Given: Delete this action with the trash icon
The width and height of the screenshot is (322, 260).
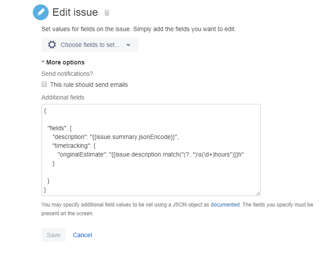Looking at the screenshot, I should pyautogui.click(x=107, y=13).
